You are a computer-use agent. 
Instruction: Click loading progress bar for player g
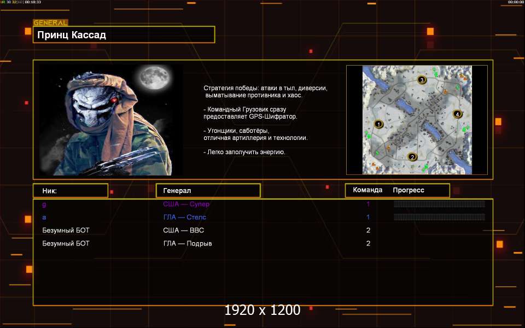[x=439, y=204]
